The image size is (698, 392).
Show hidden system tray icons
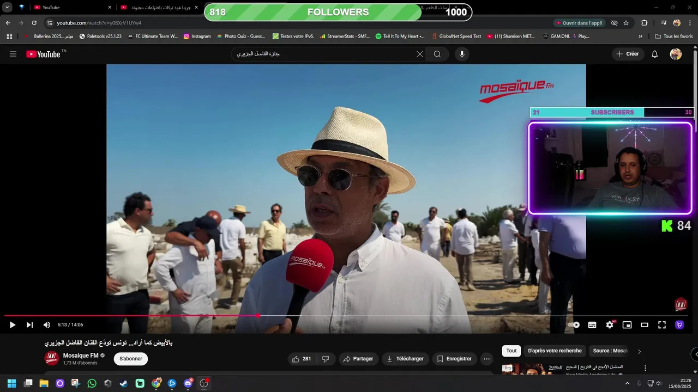pos(627,383)
